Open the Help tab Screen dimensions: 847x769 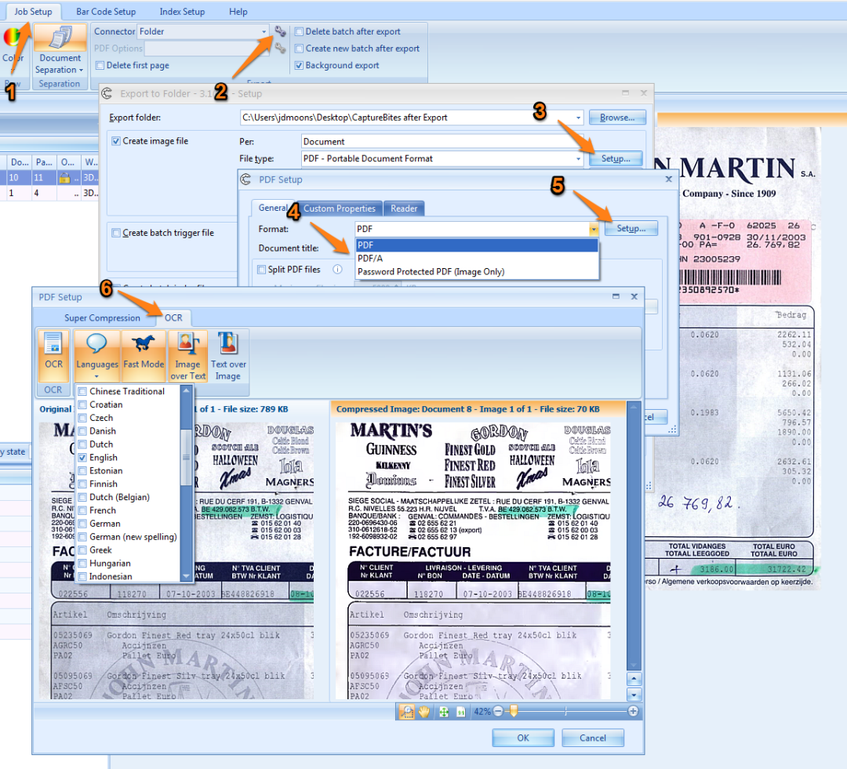coord(238,11)
